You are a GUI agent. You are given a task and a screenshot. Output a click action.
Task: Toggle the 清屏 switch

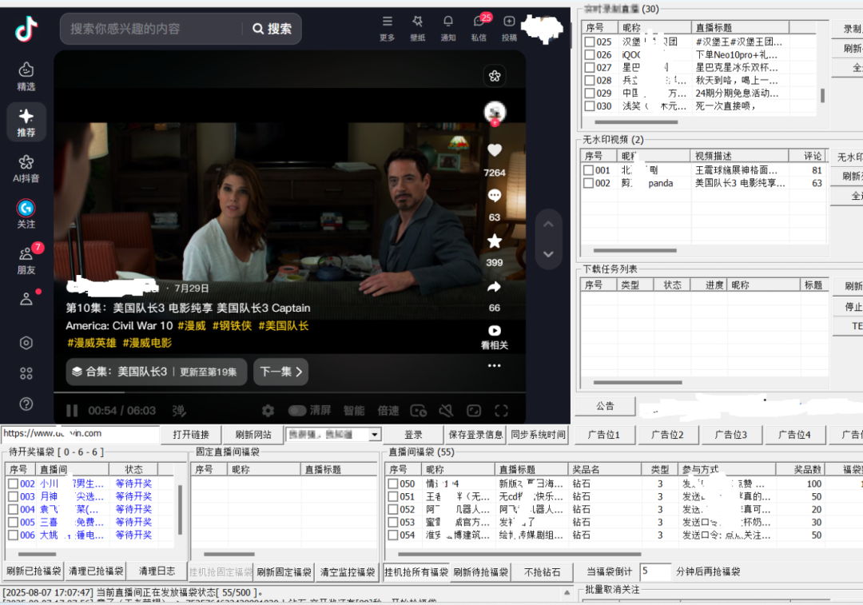pyautogui.click(x=297, y=411)
